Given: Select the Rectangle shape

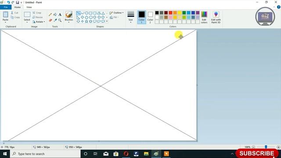Looking at the screenshot, I should 91,13.
